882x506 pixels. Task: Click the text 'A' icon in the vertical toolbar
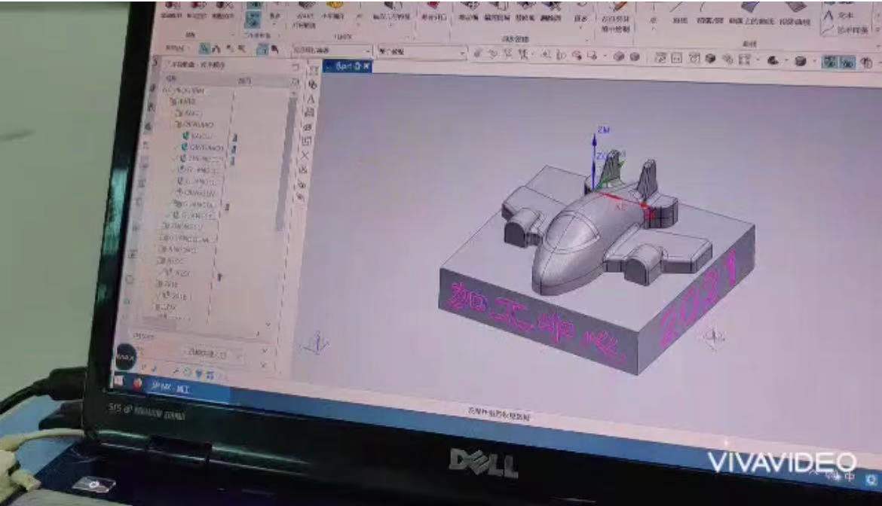(309, 98)
